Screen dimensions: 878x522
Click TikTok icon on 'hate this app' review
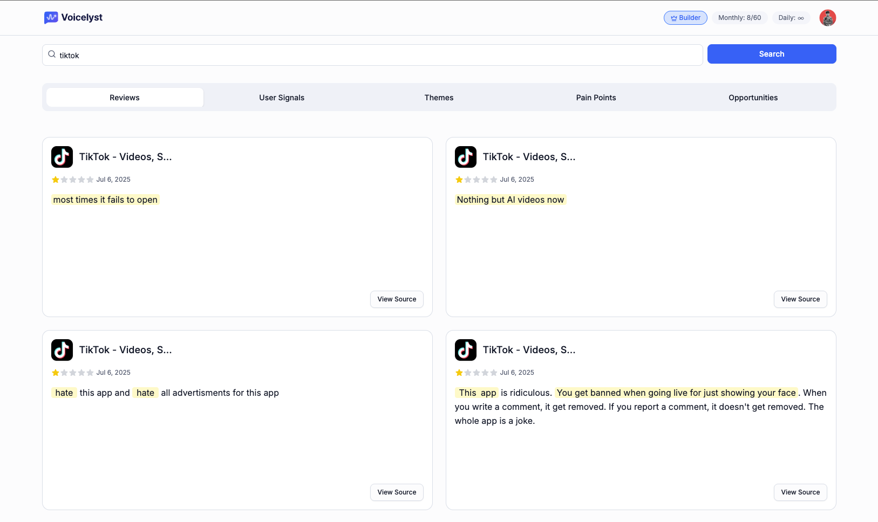pos(62,350)
